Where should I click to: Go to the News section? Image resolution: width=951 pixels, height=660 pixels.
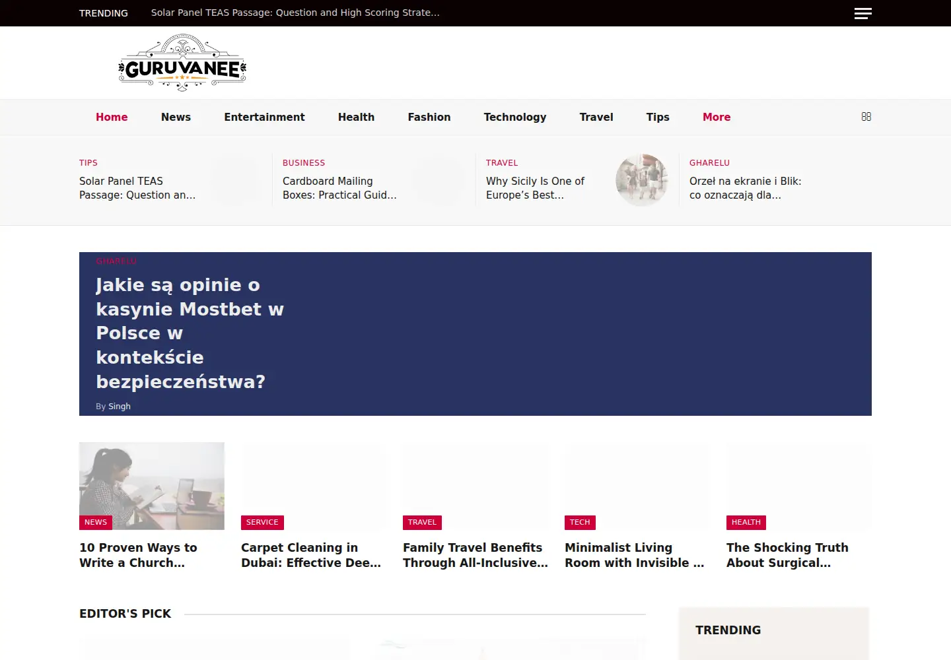(176, 117)
